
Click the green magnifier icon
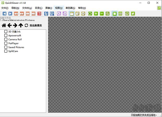[x=107, y=14]
